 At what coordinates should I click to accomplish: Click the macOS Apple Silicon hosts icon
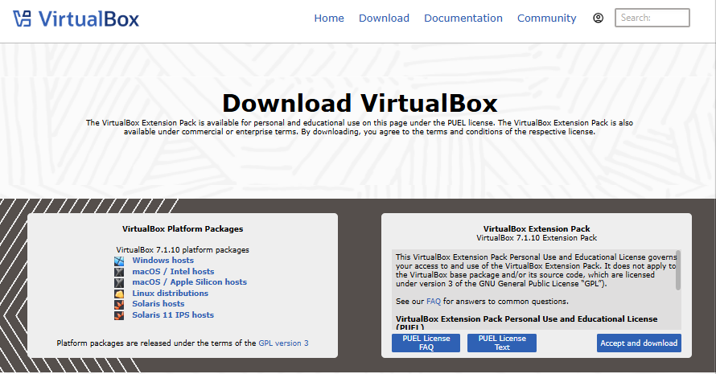119,282
